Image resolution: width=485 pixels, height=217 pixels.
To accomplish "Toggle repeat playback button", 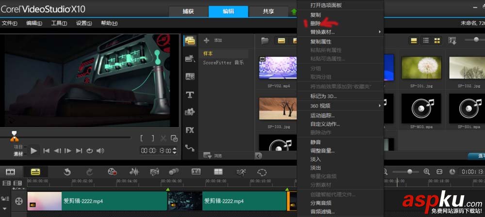I will [89, 151].
